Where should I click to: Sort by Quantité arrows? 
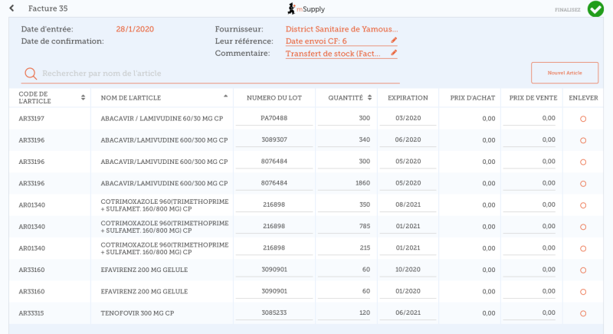coord(369,97)
